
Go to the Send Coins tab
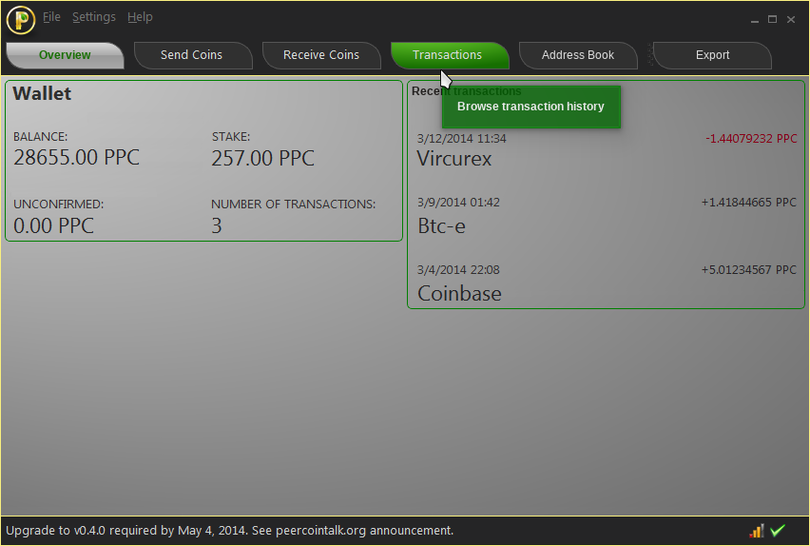pos(191,55)
